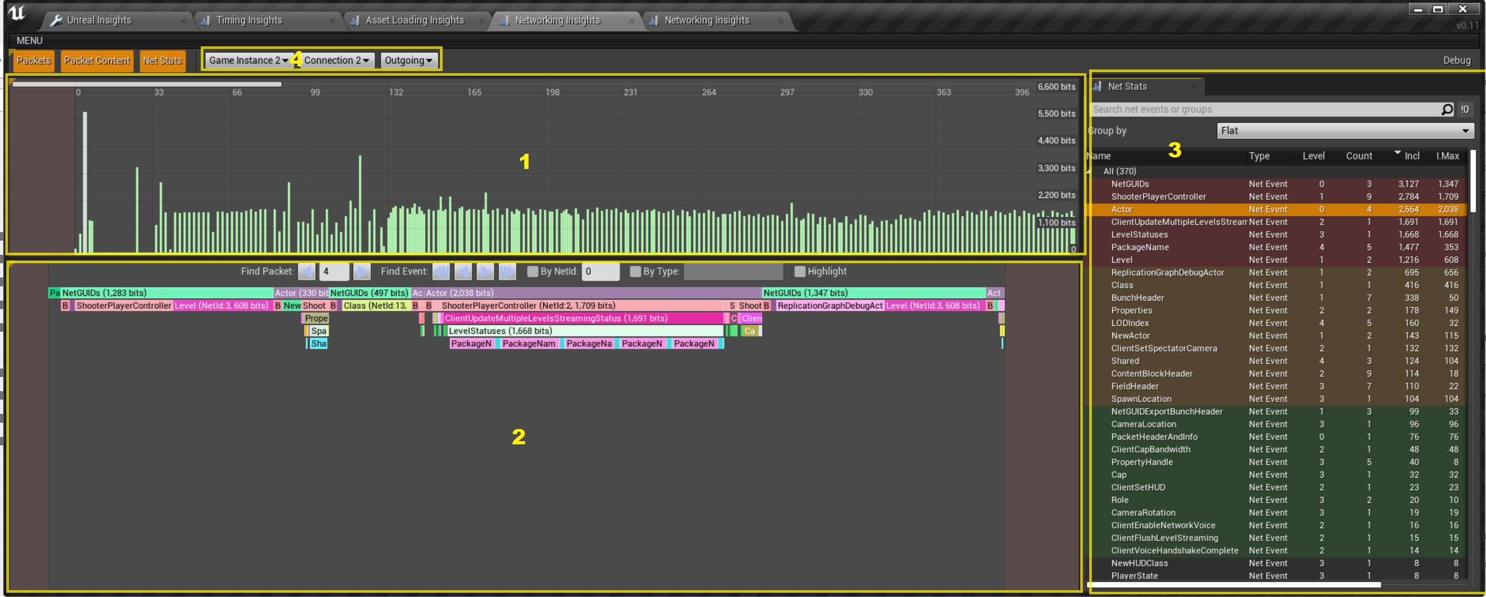Open the MENU menu
This screenshot has width=1486, height=597.
click(30, 41)
